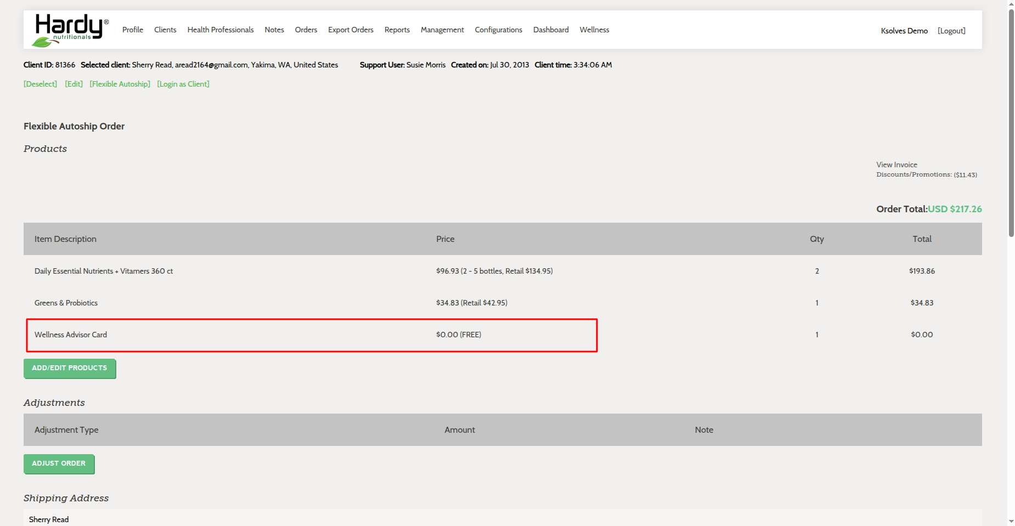1015x526 pixels.
Task: Open the Profile menu item
Action: [132, 30]
